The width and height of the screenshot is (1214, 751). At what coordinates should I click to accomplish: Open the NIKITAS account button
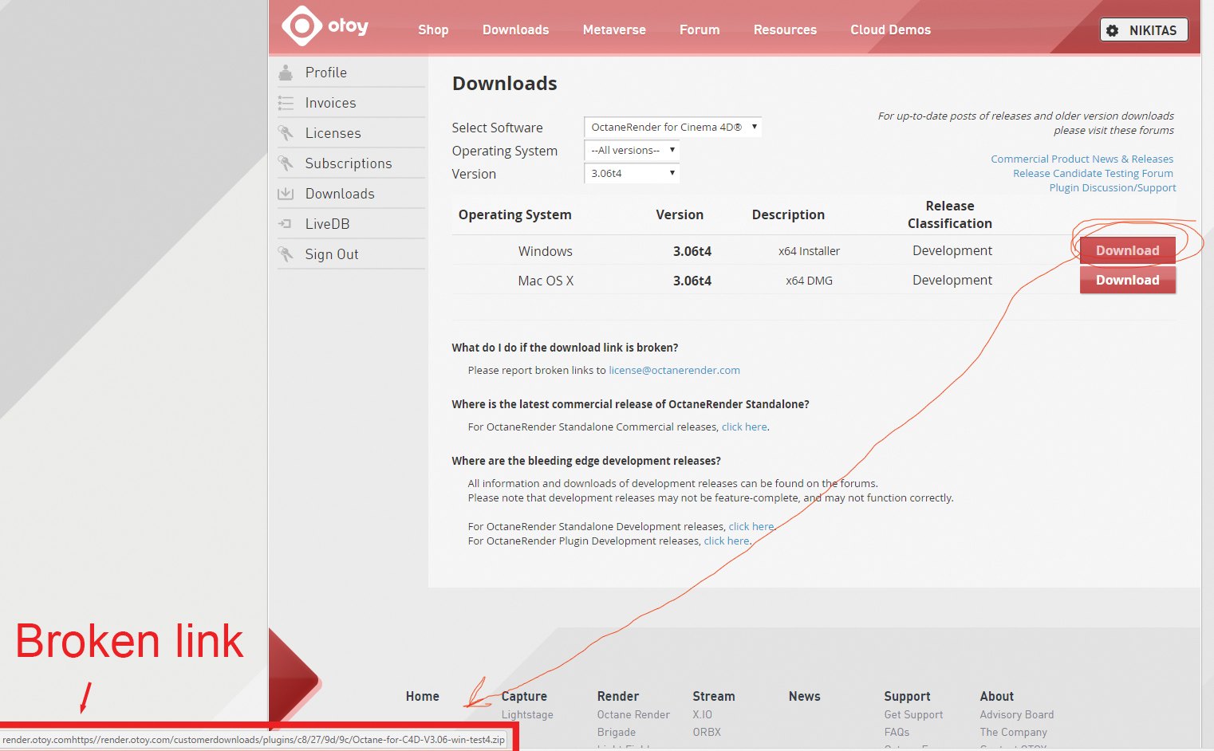point(1144,30)
